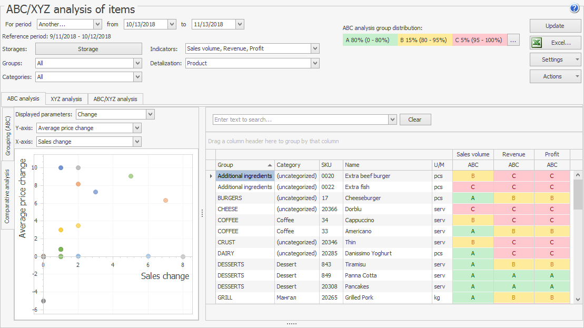The image size is (584, 328).
Task: Click the Storage selection button
Action: pyautogui.click(x=88, y=49)
